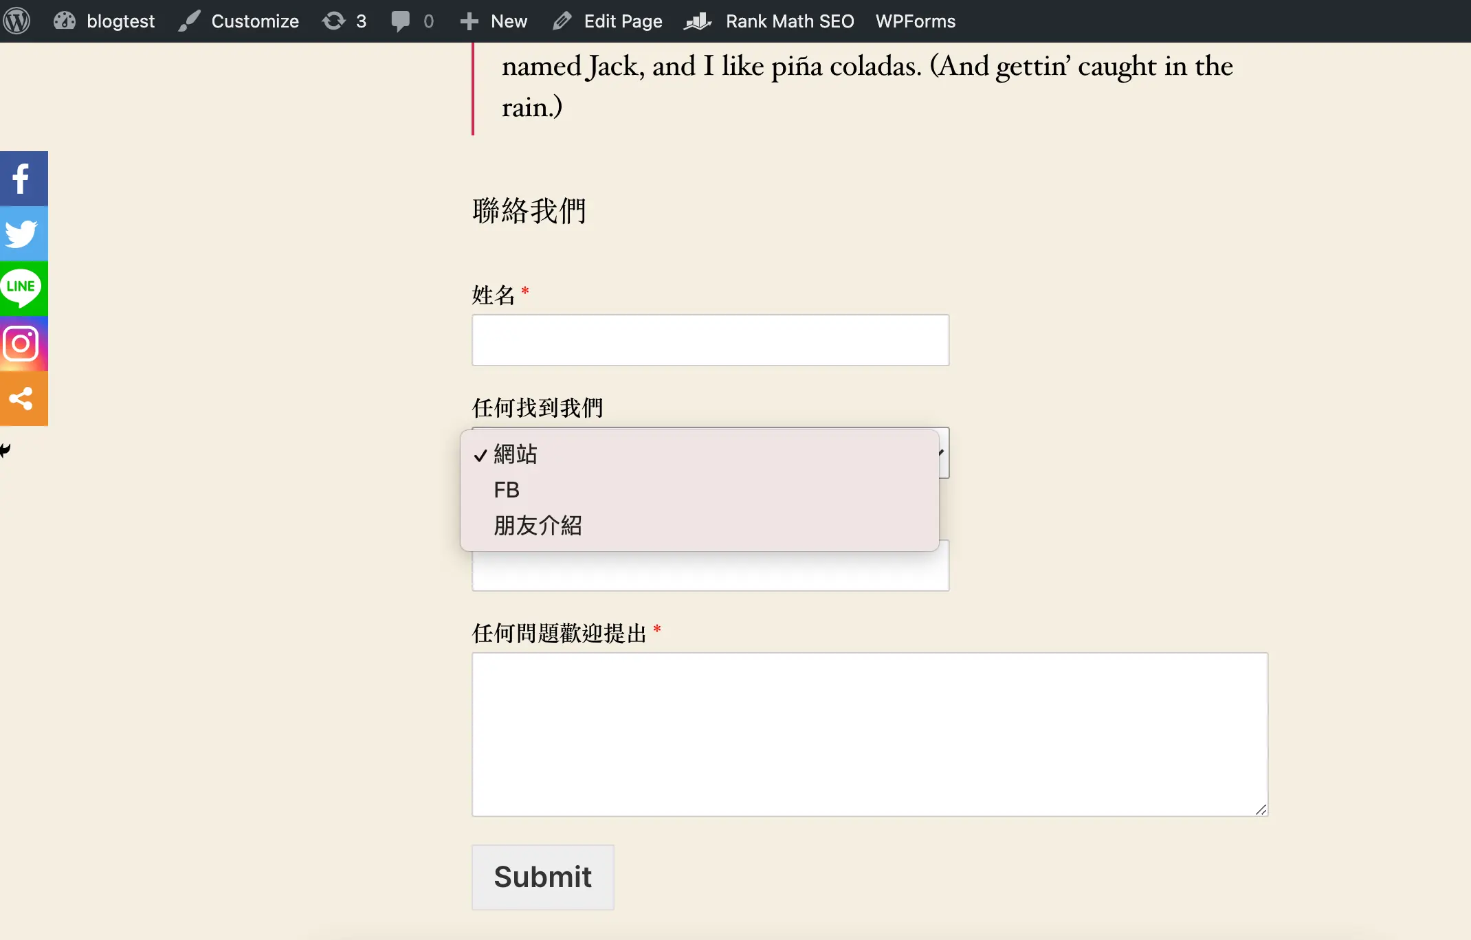Click the textarea resize handle corner
Viewport: 1471px width, 940px height.
[x=1261, y=809]
